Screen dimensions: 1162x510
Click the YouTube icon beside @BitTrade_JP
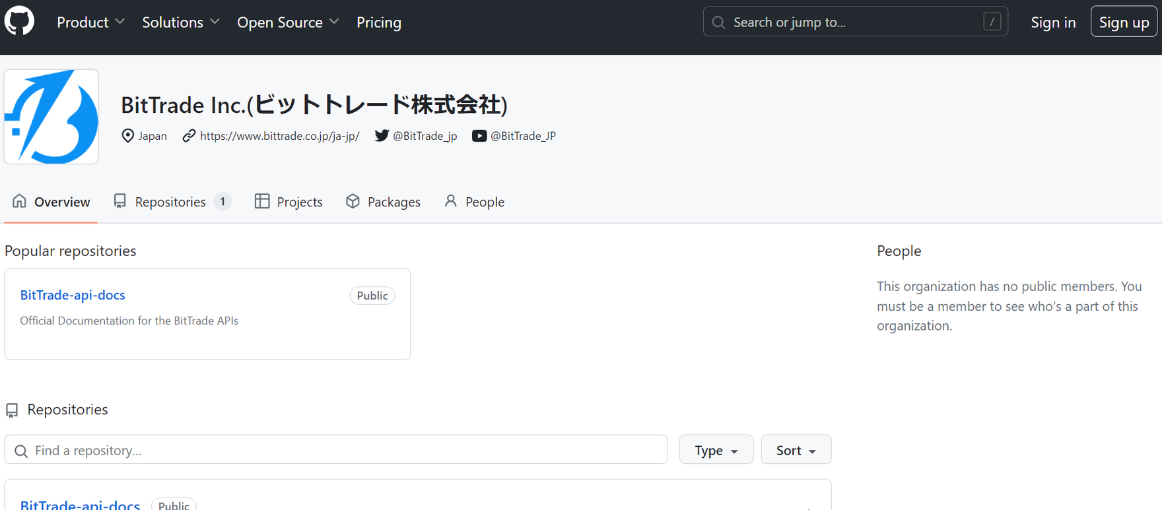(x=479, y=136)
